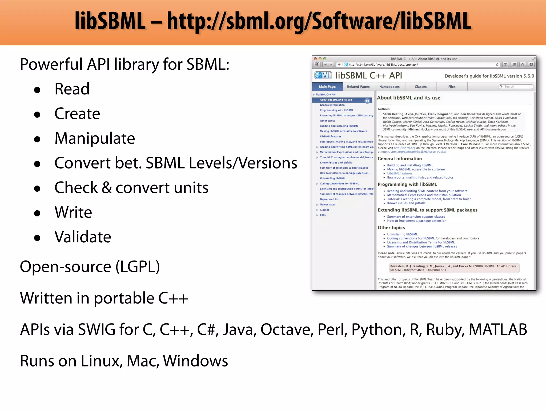Image resolution: width=546 pixels, height=410 pixels.
Task: Expand the Files tree node
Action: click(317, 215)
